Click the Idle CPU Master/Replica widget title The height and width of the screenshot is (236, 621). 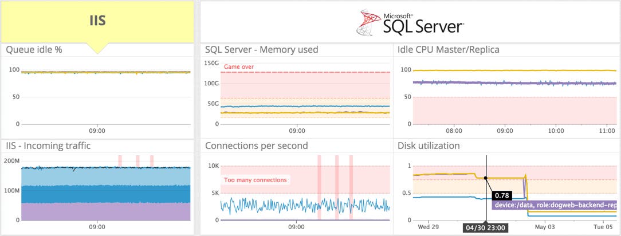[x=448, y=50]
